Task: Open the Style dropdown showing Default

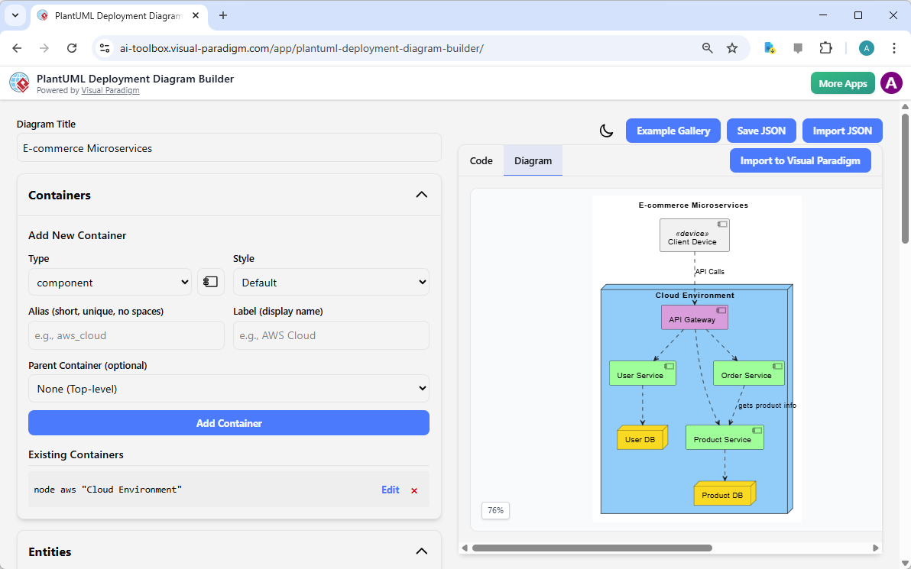Action: (331, 282)
